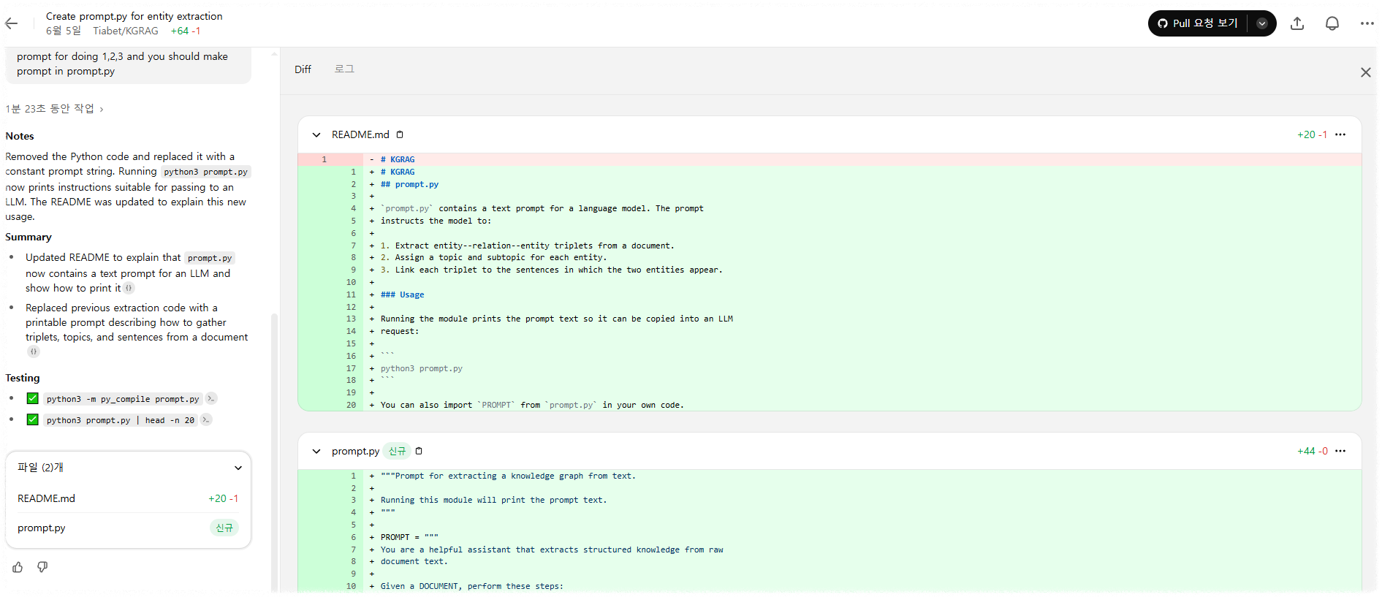Click removed line '- # KGRAG'
The image size is (1382, 597).
[x=829, y=159]
